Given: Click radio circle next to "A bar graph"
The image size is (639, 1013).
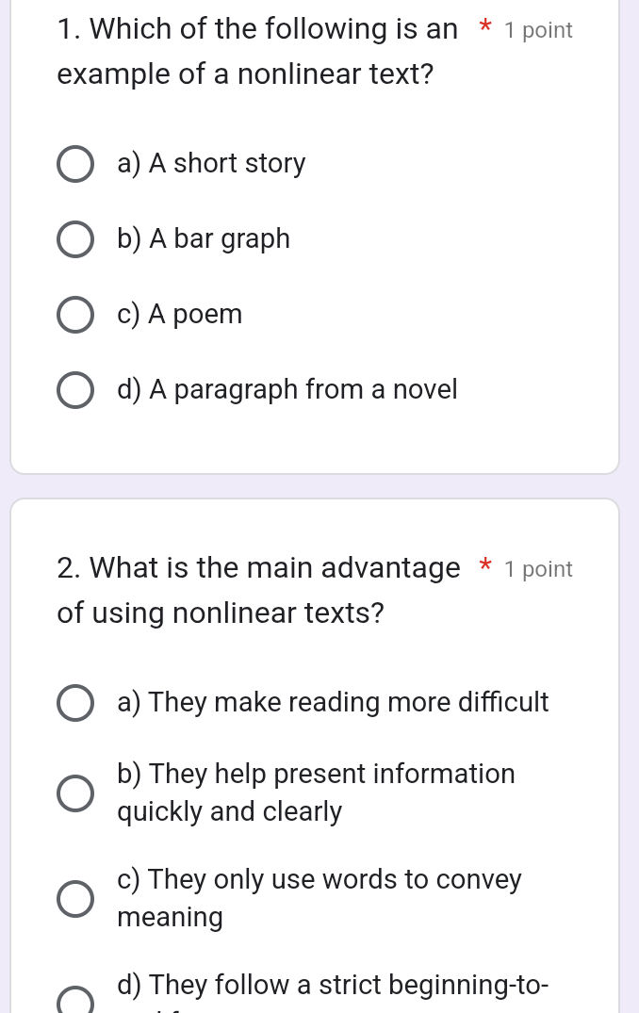Looking at the screenshot, I should 75,239.
